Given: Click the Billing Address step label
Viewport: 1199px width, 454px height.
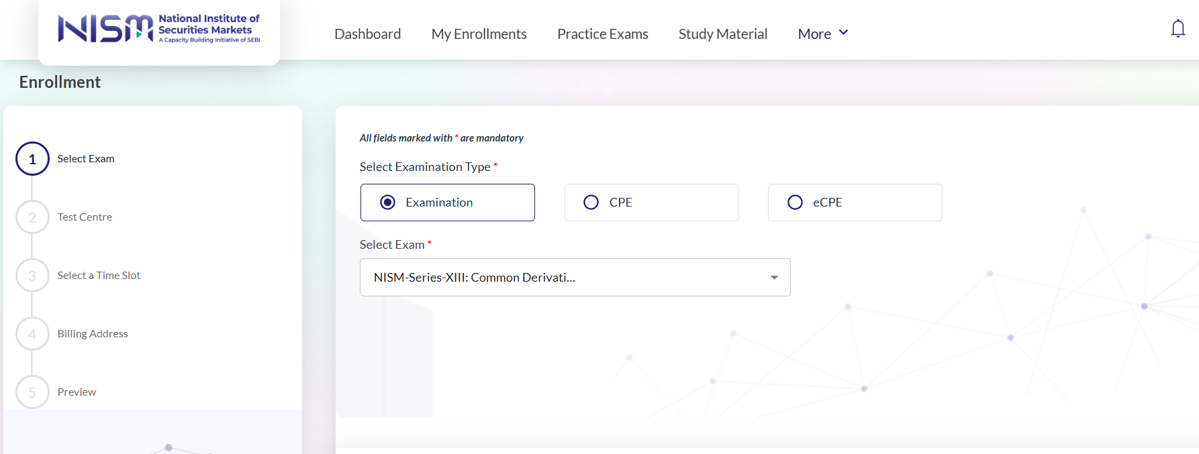Looking at the screenshot, I should point(93,334).
